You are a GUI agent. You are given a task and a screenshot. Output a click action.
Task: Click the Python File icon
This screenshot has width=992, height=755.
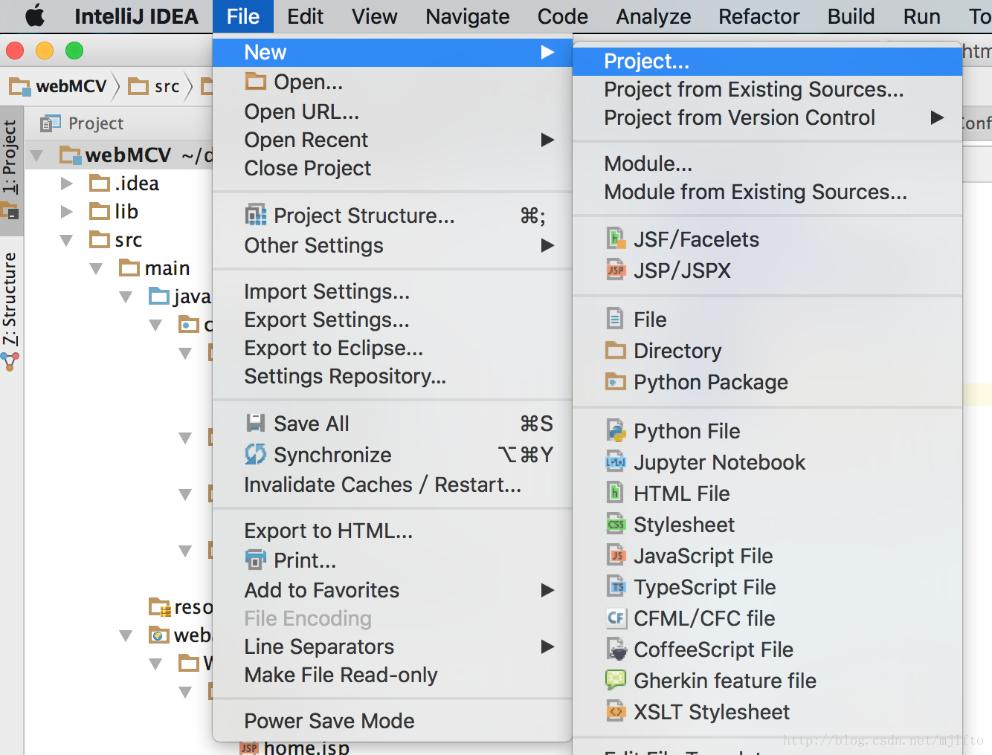pyautogui.click(x=615, y=430)
